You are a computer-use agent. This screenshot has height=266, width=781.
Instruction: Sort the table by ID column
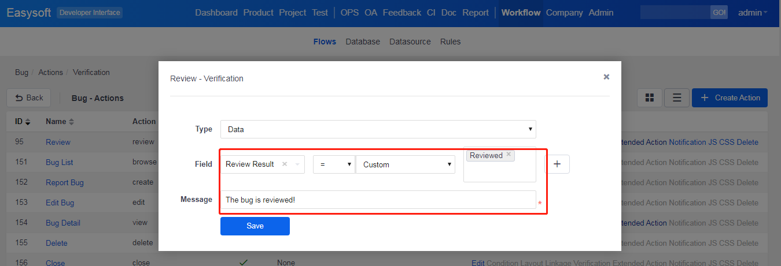pos(23,122)
